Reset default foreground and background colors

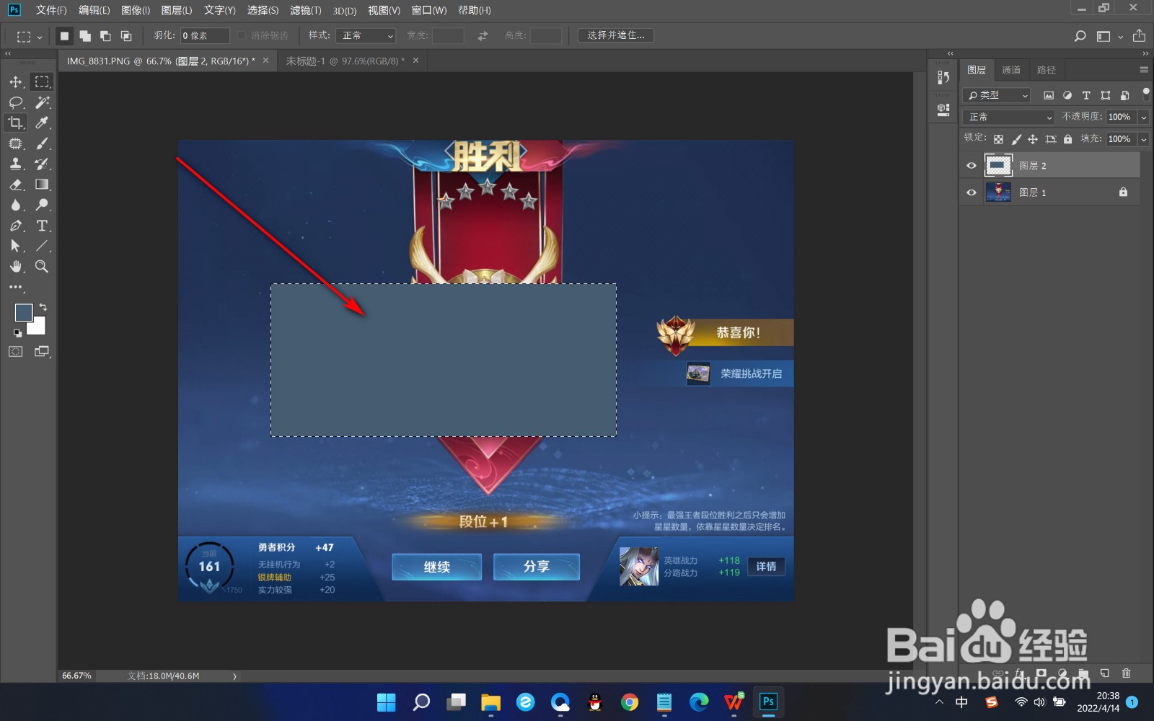pyautogui.click(x=17, y=333)
